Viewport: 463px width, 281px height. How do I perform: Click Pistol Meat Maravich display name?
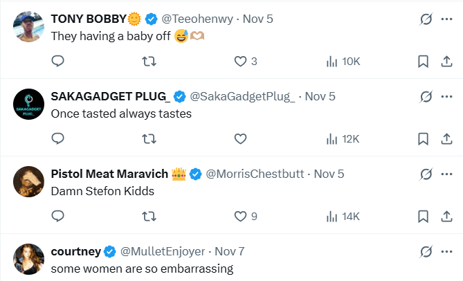(x=110, y=174)
